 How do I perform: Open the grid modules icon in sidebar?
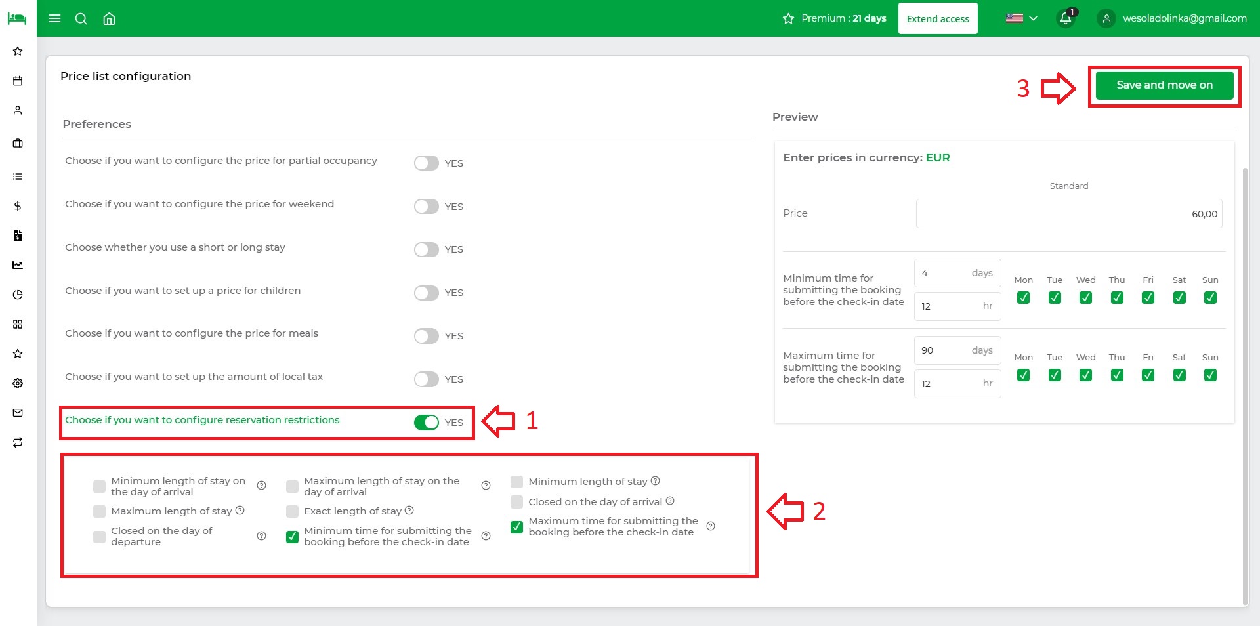click(x=18, y=324)
